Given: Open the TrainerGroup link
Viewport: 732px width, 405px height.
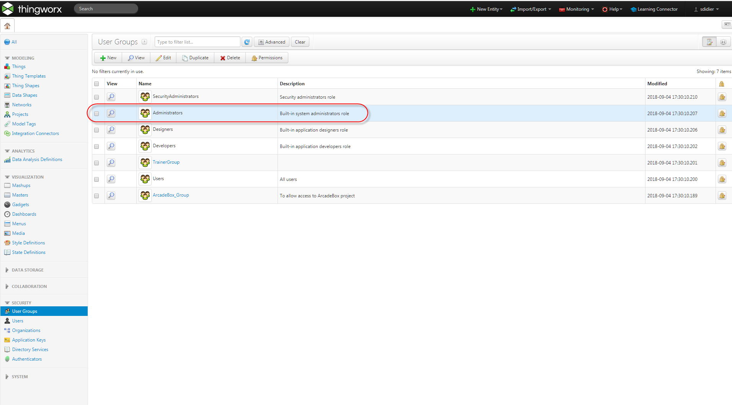Looking at the screenshot, I should pos(166,162).
